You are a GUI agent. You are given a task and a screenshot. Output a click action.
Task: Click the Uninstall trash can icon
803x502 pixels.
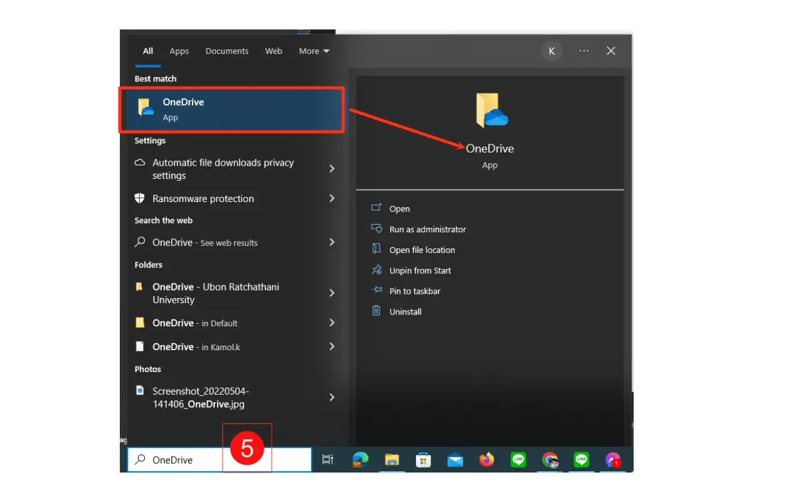(x=376, y=311)
